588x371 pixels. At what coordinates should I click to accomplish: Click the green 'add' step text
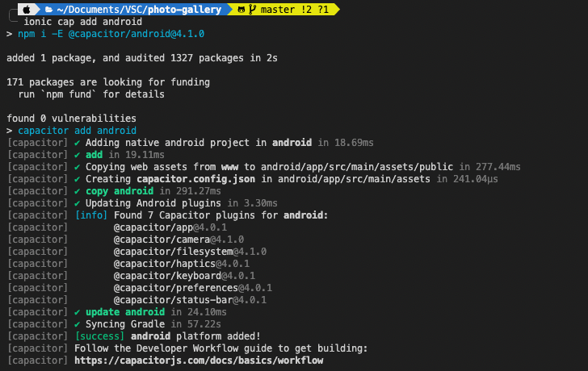coord(94,155)
